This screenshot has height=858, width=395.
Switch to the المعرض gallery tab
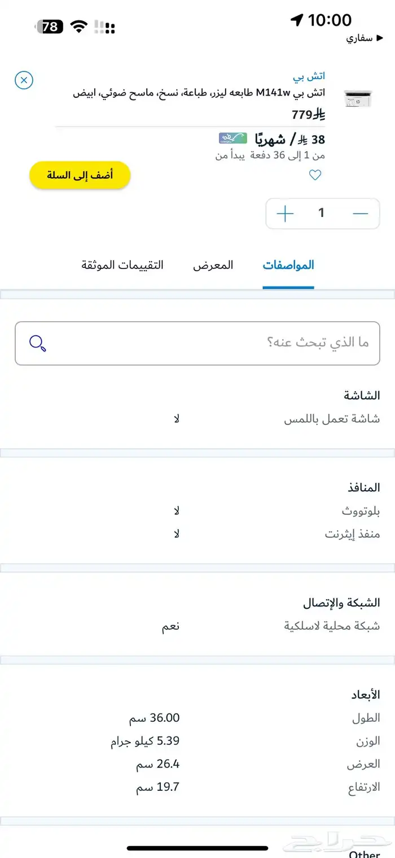tap(213, 265)
